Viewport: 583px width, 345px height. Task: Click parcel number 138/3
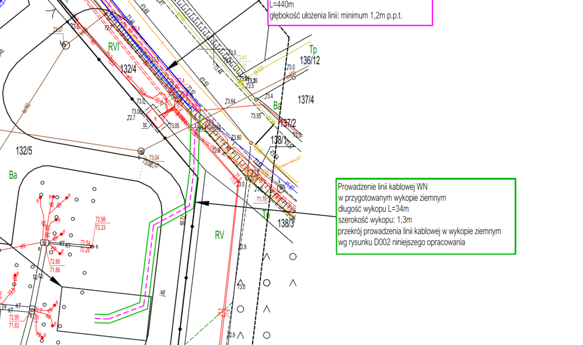click(x=285, y=223)
